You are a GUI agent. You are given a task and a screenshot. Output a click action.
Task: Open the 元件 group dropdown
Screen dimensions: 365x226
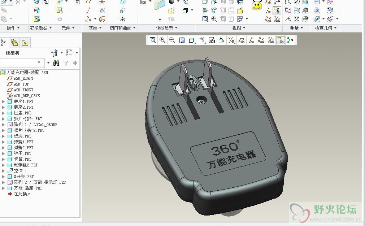click(x=68, y=28)
